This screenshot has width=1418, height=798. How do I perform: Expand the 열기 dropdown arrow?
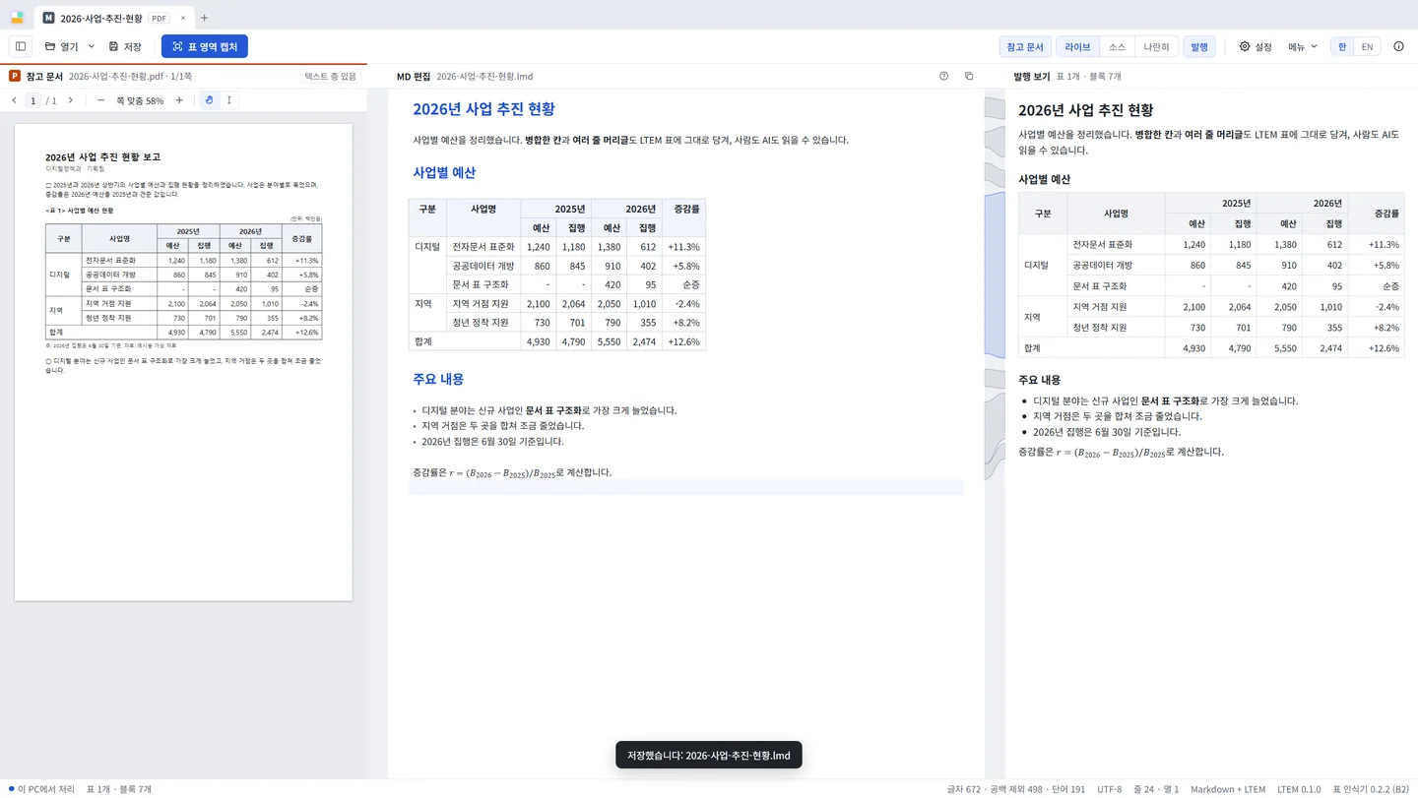tap(92, 46)
